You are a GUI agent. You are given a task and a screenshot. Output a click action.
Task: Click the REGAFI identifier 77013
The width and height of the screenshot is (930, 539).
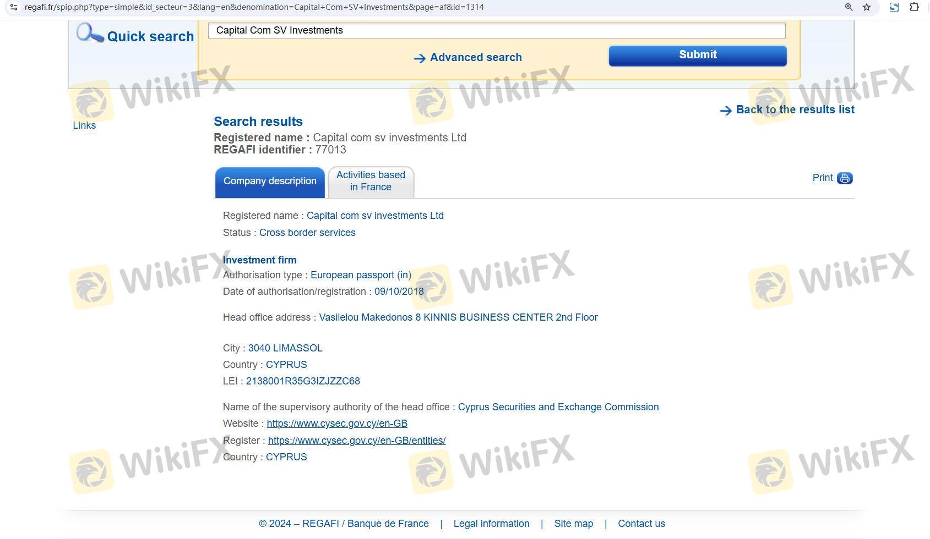tap(330, 150)
